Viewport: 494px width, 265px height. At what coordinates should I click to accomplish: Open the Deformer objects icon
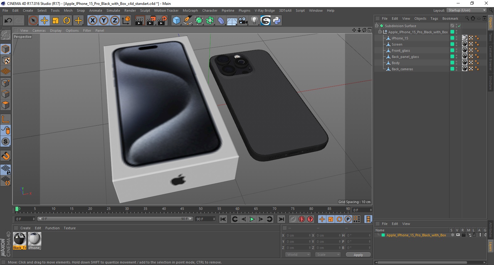click(x=221, y=21)
